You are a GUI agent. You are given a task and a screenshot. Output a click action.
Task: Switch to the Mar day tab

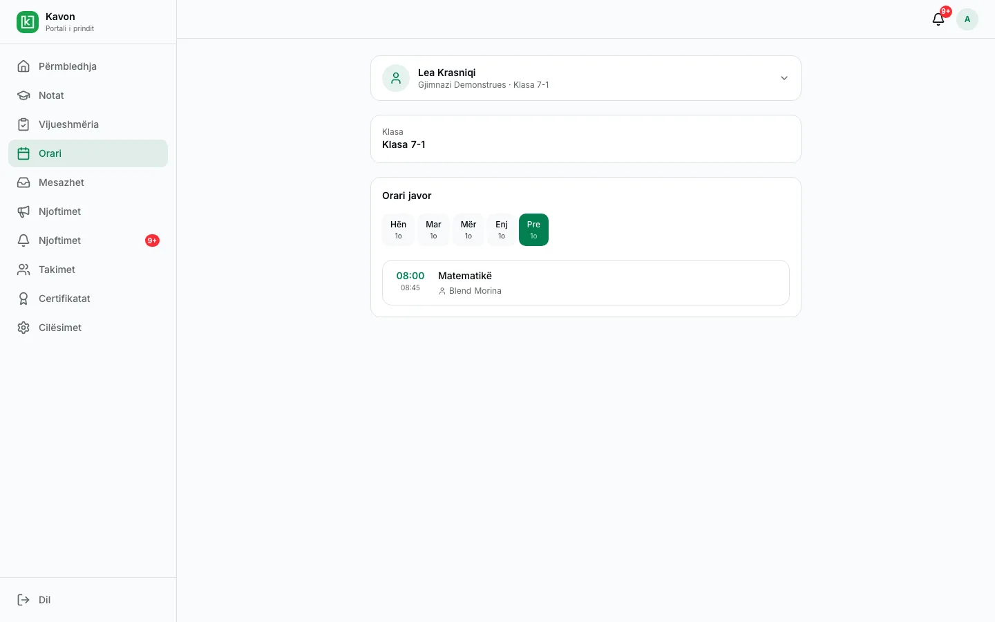[433, 229]
